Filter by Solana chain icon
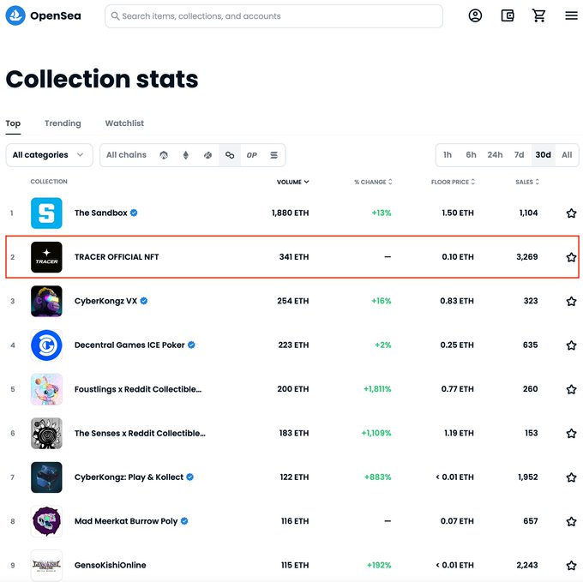 click(273, 155)
